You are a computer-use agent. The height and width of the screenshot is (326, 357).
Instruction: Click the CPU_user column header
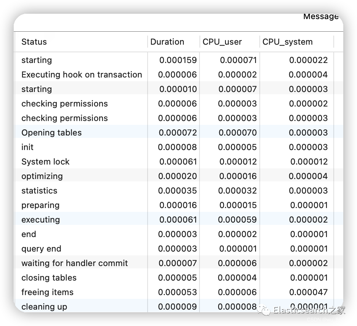coord(230,42)
